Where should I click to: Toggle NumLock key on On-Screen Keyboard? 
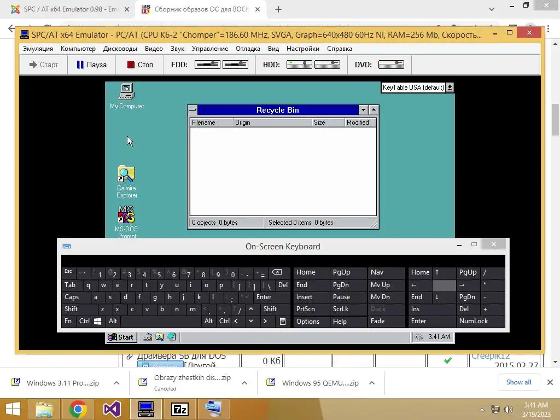(x=480, y=321)
